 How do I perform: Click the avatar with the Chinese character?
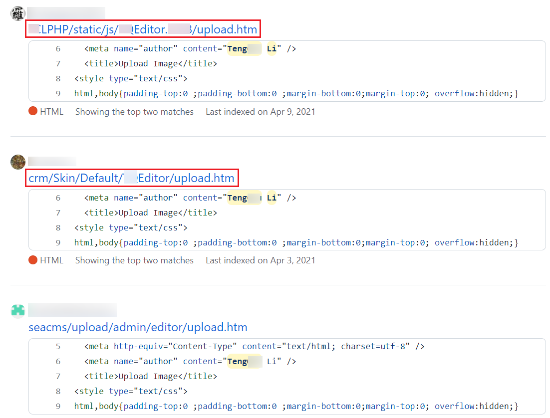pyautogui.click(x=17, y=13)
